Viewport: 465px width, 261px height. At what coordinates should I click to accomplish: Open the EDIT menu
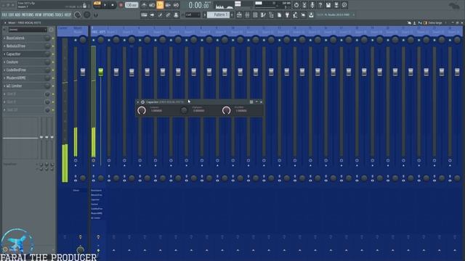point(11,14)
